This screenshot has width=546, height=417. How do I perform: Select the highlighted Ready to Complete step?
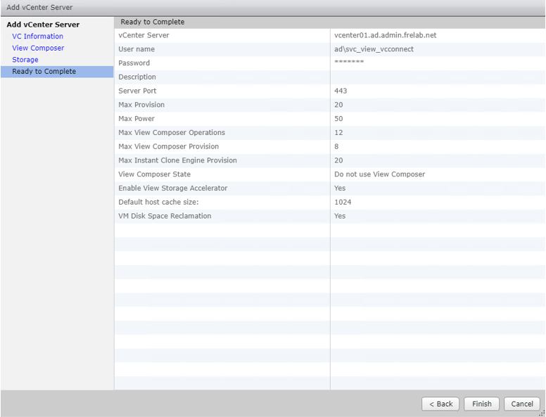click(44, 72)
